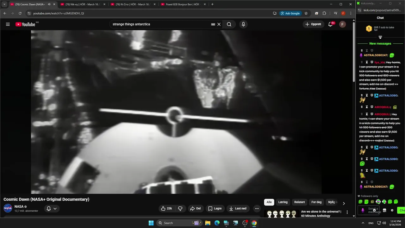The image size is (405, 228).
Task: Expand the notification bell dropdown for NASA
Action: click(52, 208)
